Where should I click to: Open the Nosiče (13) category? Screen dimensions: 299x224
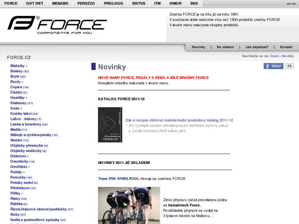coord(19,140)
